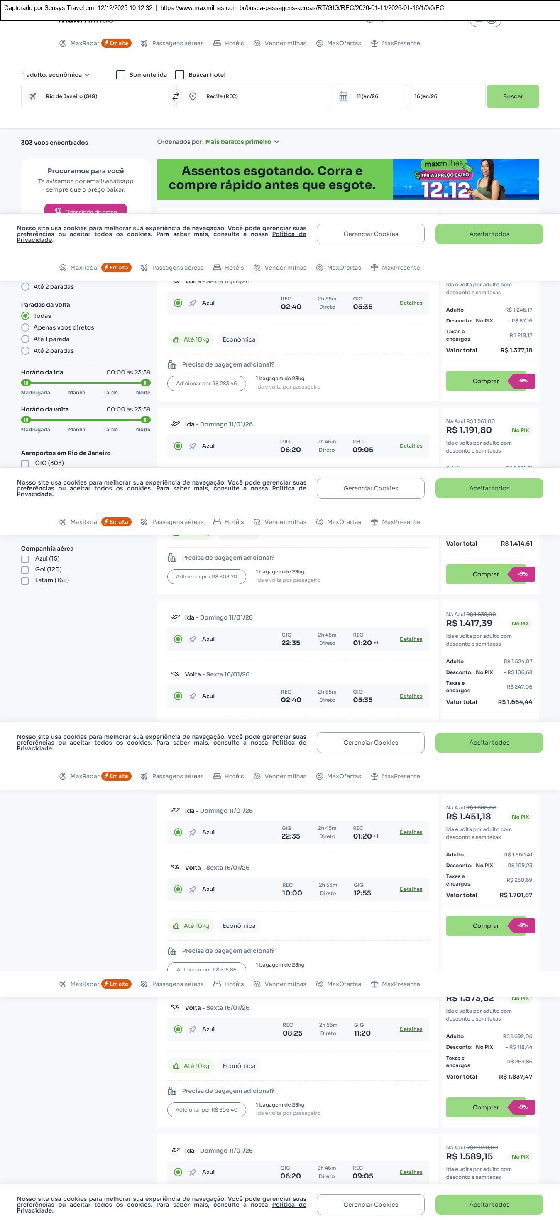Viewport: 560px width, 1225px height.
Task: Click the airplane icon in origin field
Action: [x=33, y=96]
